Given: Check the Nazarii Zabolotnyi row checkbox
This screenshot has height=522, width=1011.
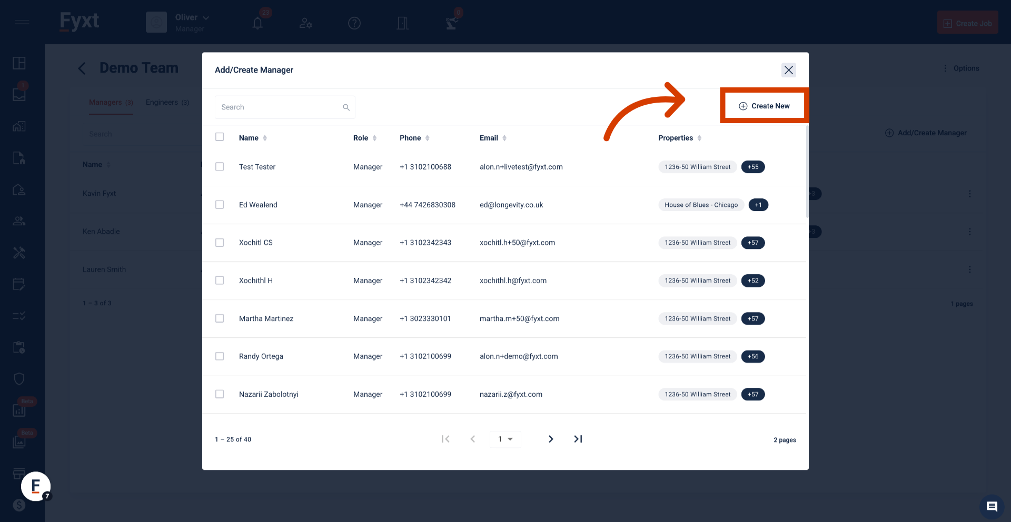Looking at the screenshot, I should click(220, 394).
